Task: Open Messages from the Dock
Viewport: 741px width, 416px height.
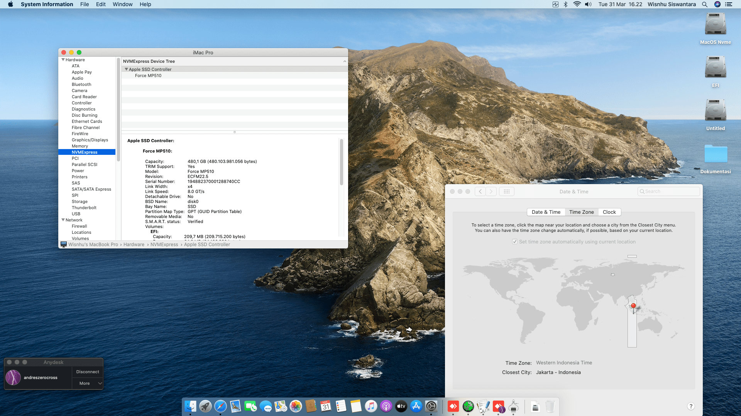Action: [266, 406]
